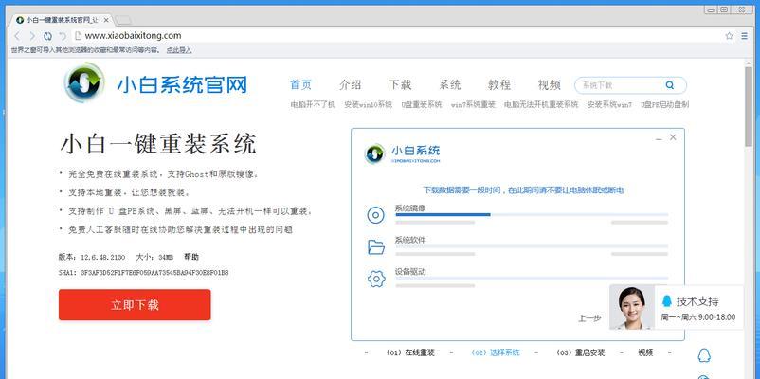Click the 系统镜像 progress bar
The image size is (760, 379).
[x=532, y=214]
